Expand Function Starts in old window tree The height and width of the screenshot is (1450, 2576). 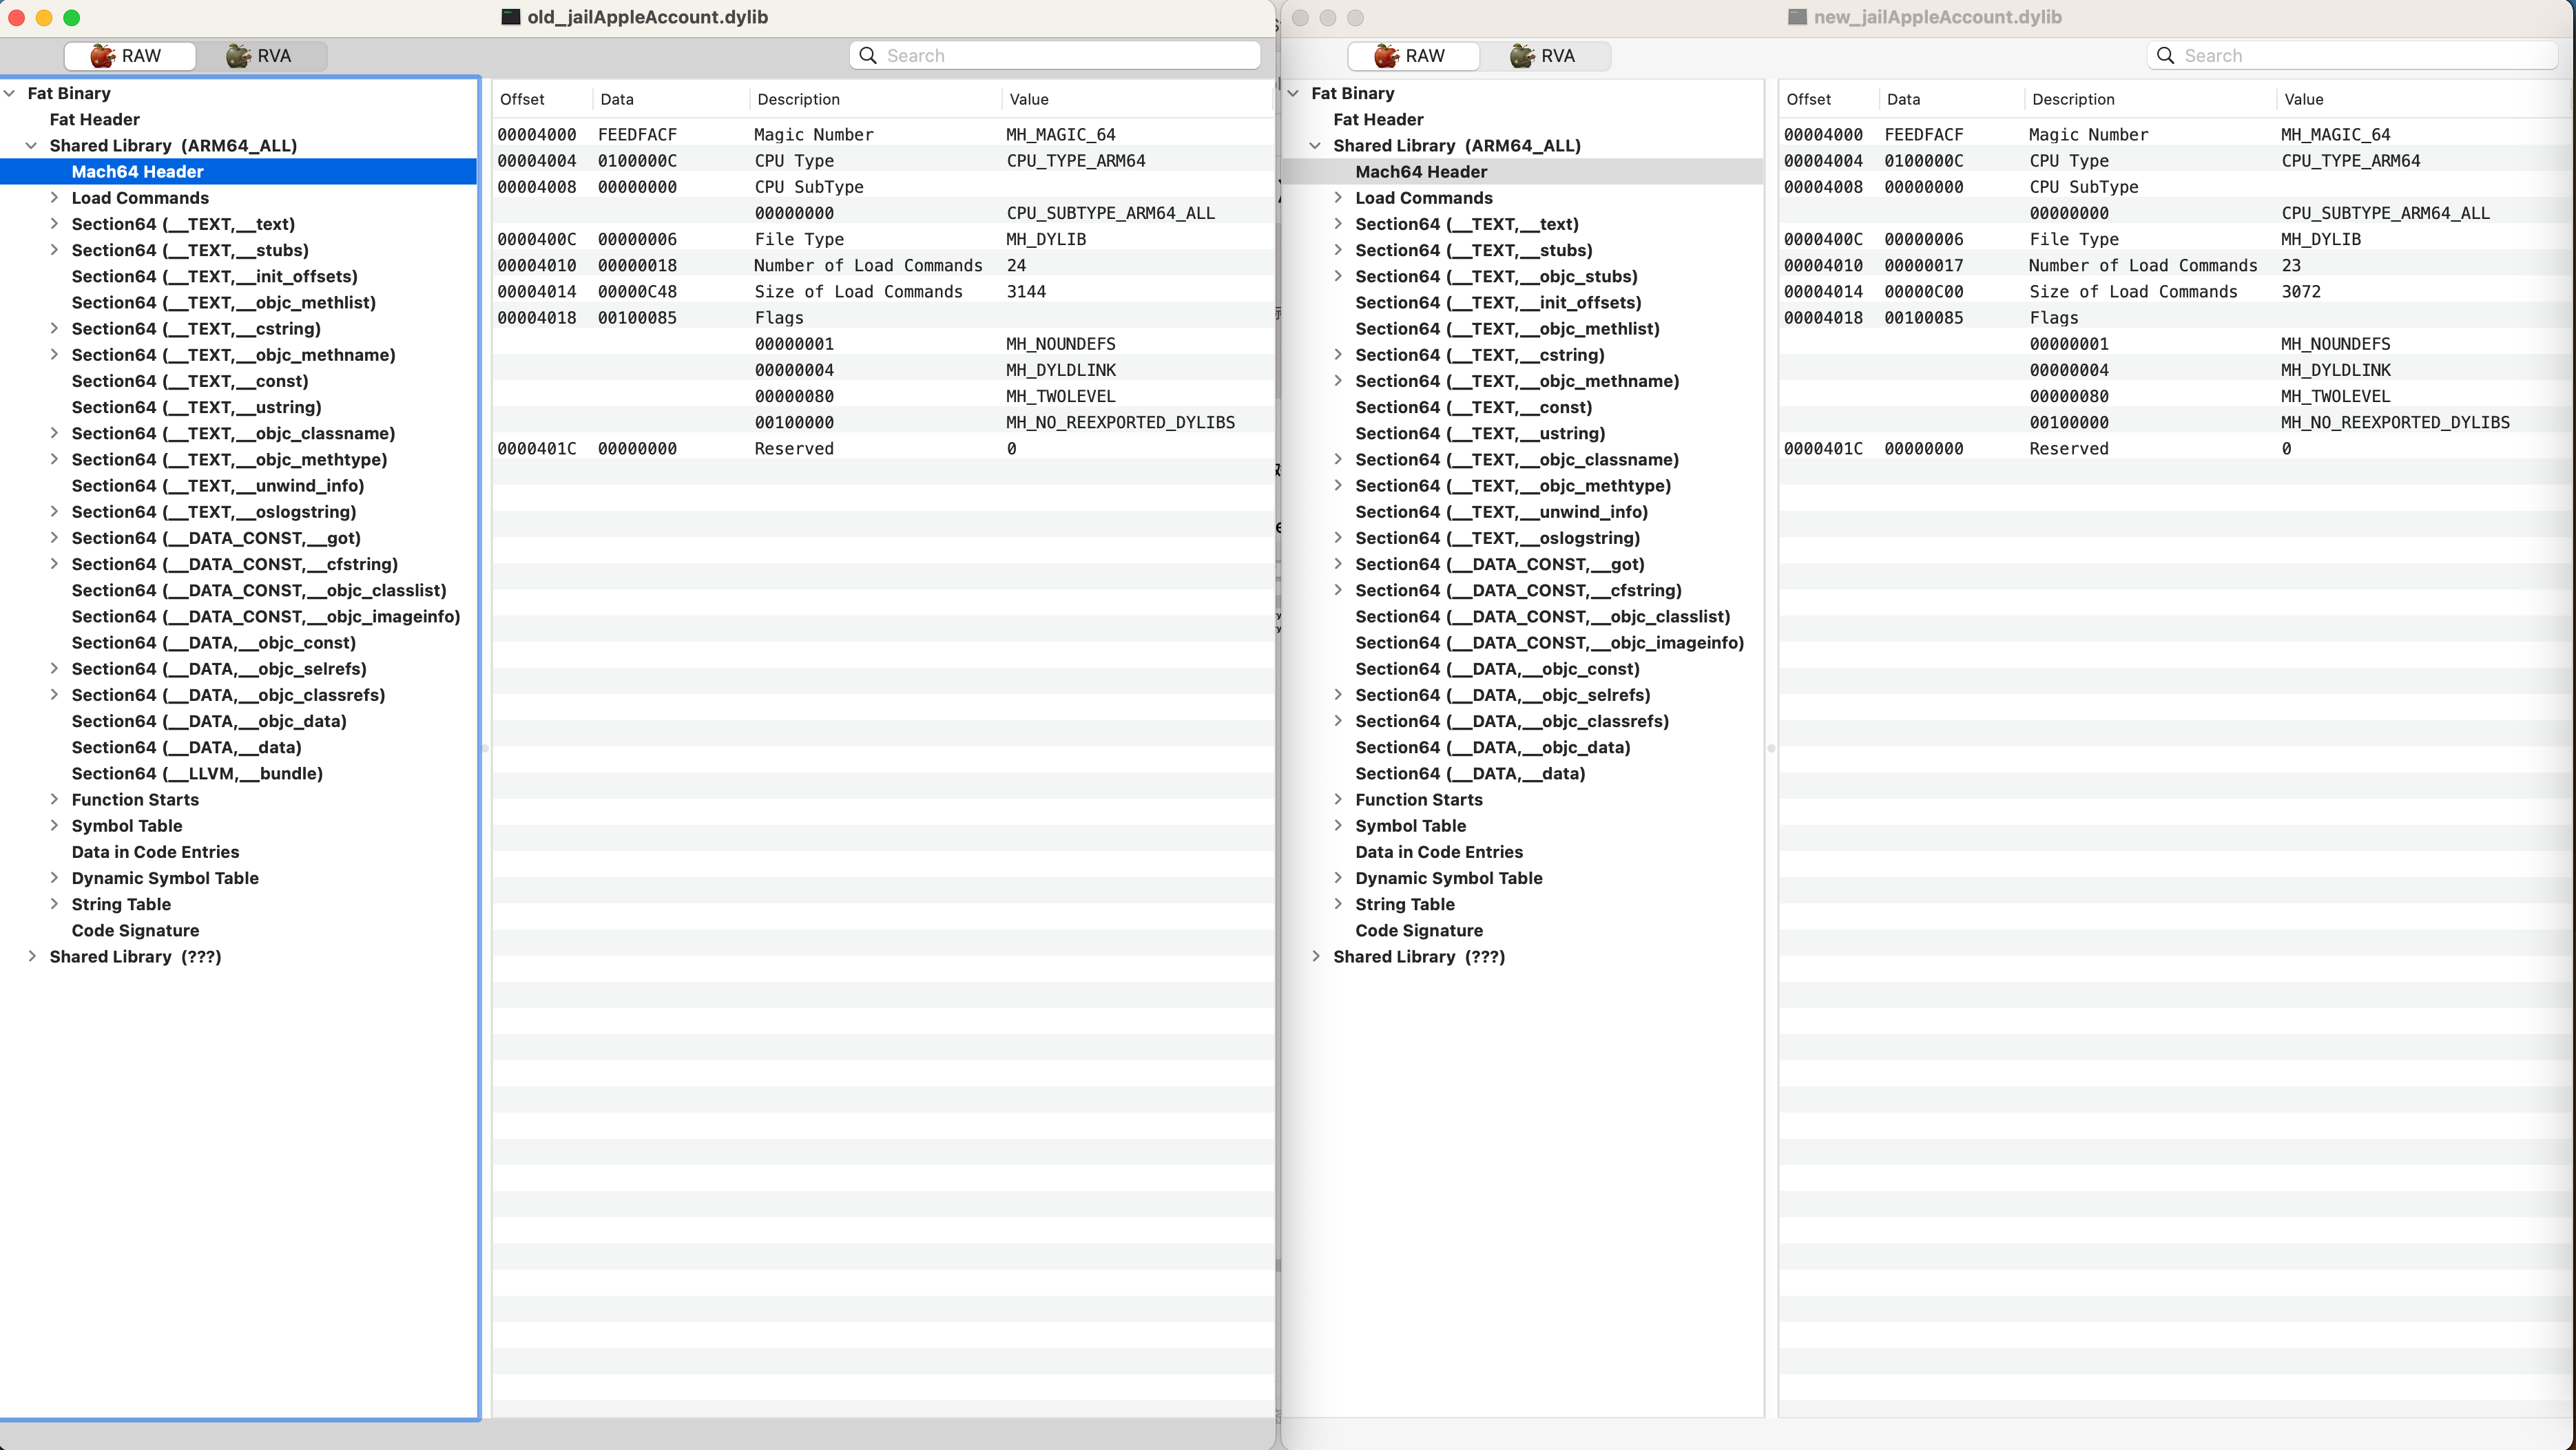point(54,799)
